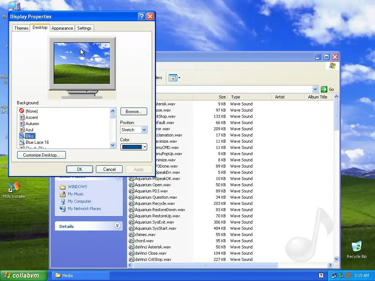
Task: Switch to the Appearance tab
Action: 62,28
